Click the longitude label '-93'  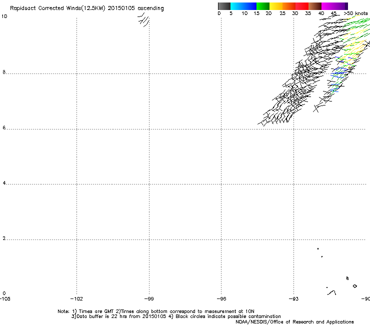[294, 298]
